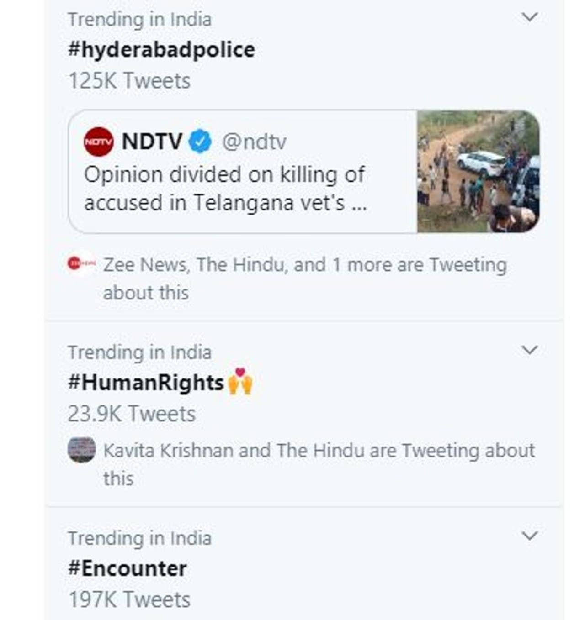585x620 pixels.
Task: Click the NDTV red logo avatar
Action: (x=98, y=142)
